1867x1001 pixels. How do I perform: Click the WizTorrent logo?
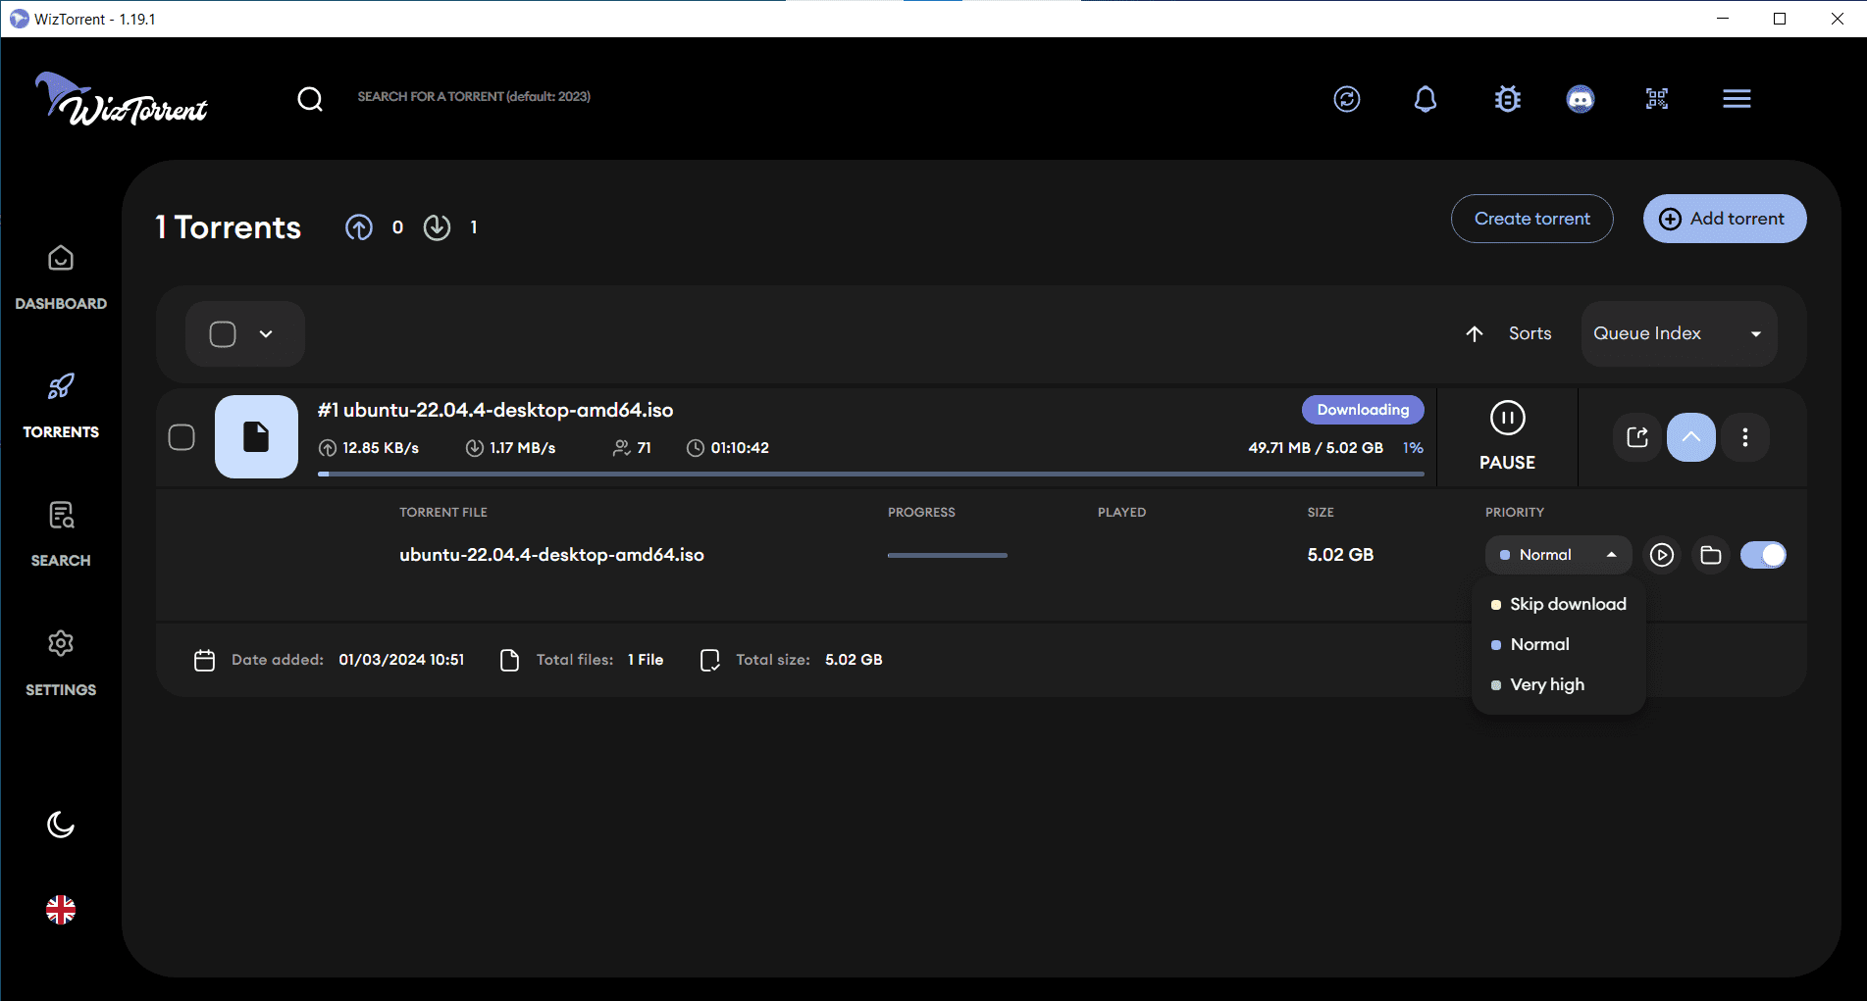pyautogui.click(x=121, y=99)
